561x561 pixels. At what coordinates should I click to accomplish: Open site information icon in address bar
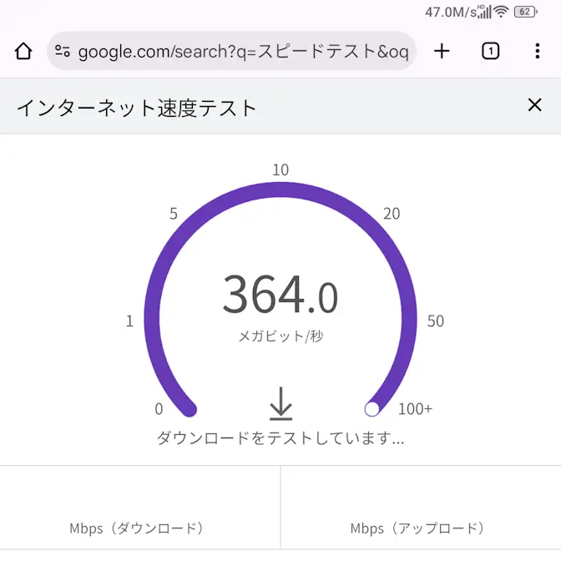pos(63,52)
